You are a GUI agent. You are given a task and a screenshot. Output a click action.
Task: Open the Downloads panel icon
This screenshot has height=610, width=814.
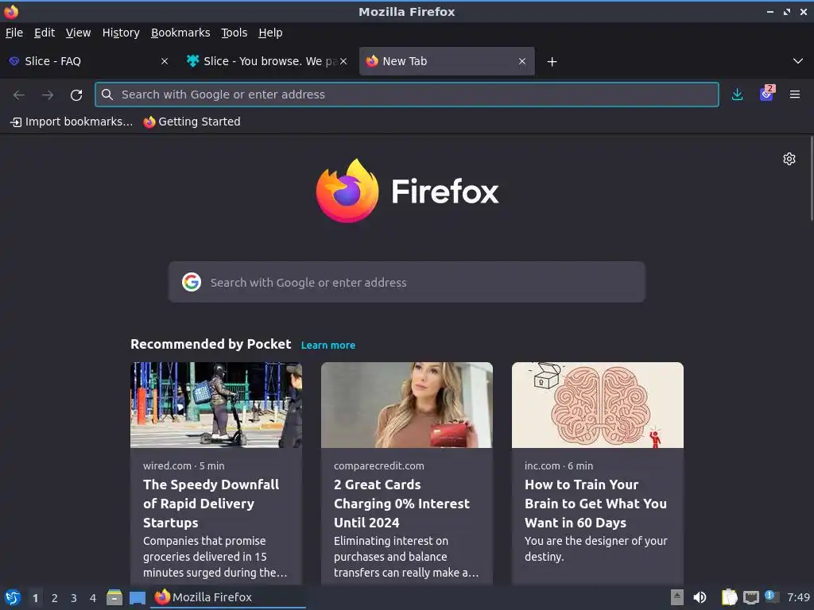(737, 95)
